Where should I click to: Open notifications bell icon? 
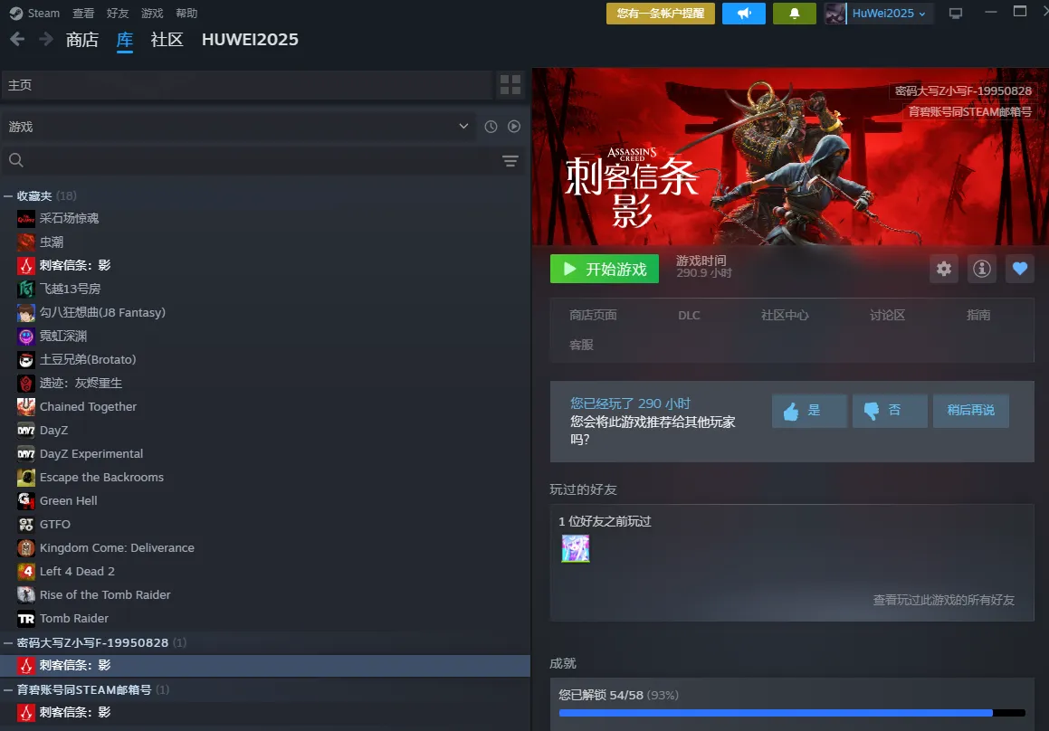(795, 14)
